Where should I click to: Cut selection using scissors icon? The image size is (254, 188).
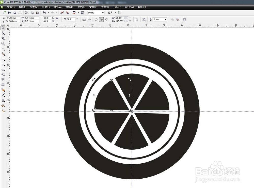(27, 13)
